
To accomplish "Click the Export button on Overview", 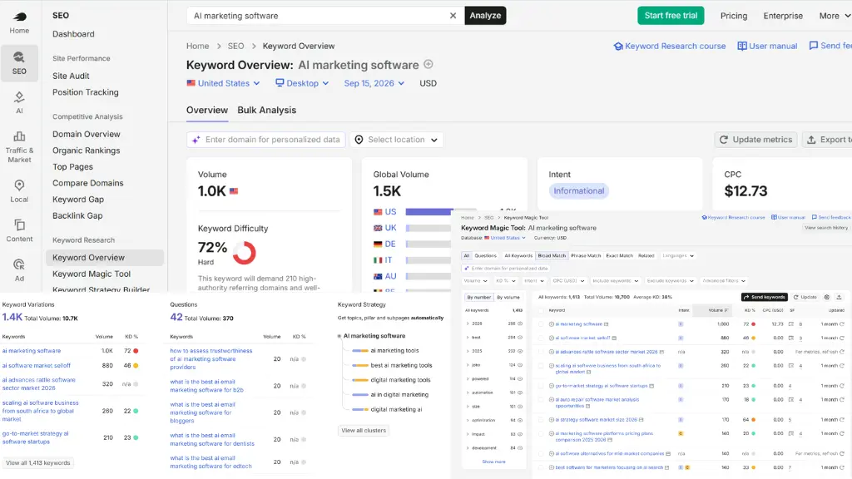I will tap(826, 140).
